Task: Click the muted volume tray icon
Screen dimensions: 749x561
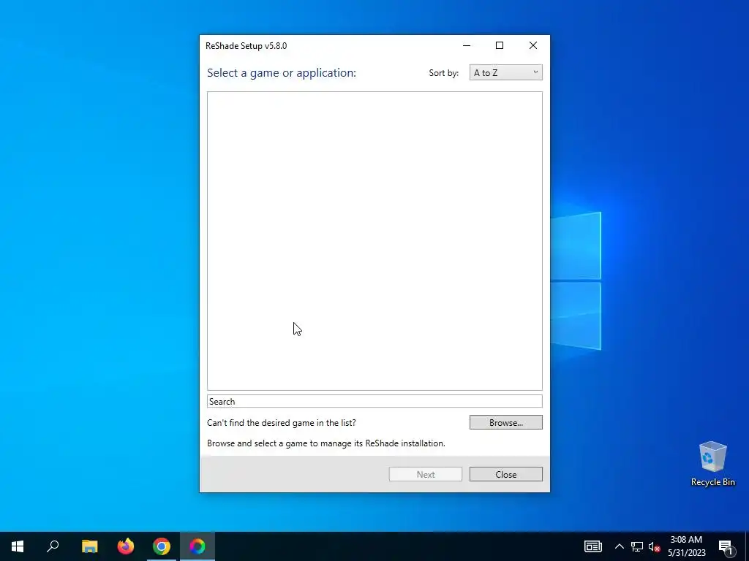Action: click(654, 546)
